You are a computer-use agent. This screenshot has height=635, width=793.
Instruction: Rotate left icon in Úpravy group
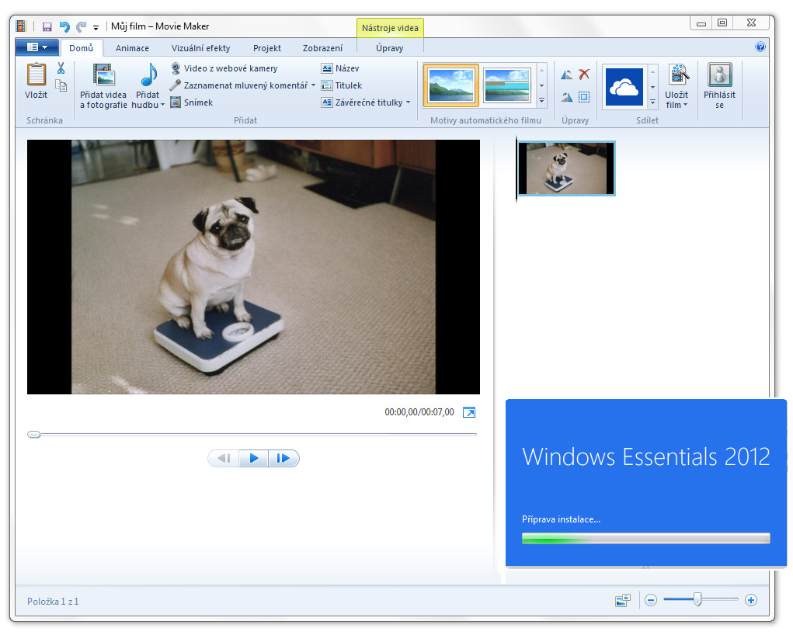566,75
